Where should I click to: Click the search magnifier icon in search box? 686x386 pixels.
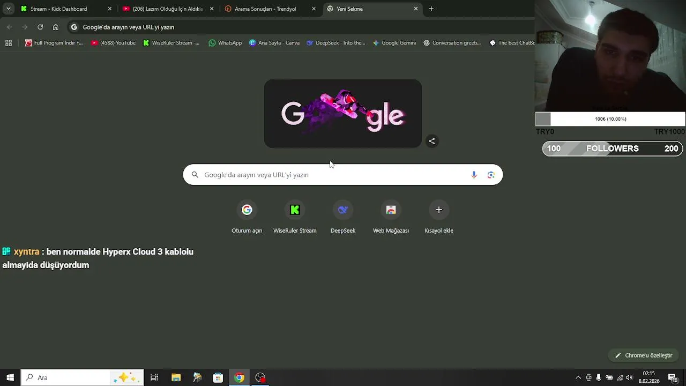(195, 175)
